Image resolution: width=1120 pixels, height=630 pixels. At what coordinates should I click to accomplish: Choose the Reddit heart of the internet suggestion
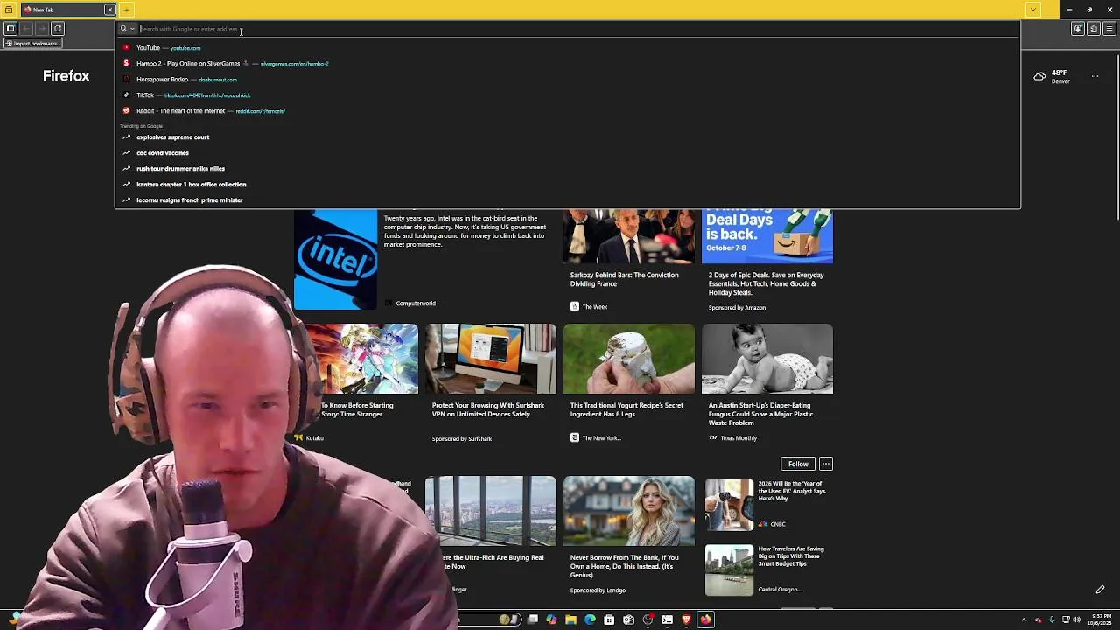pos(567,111)
